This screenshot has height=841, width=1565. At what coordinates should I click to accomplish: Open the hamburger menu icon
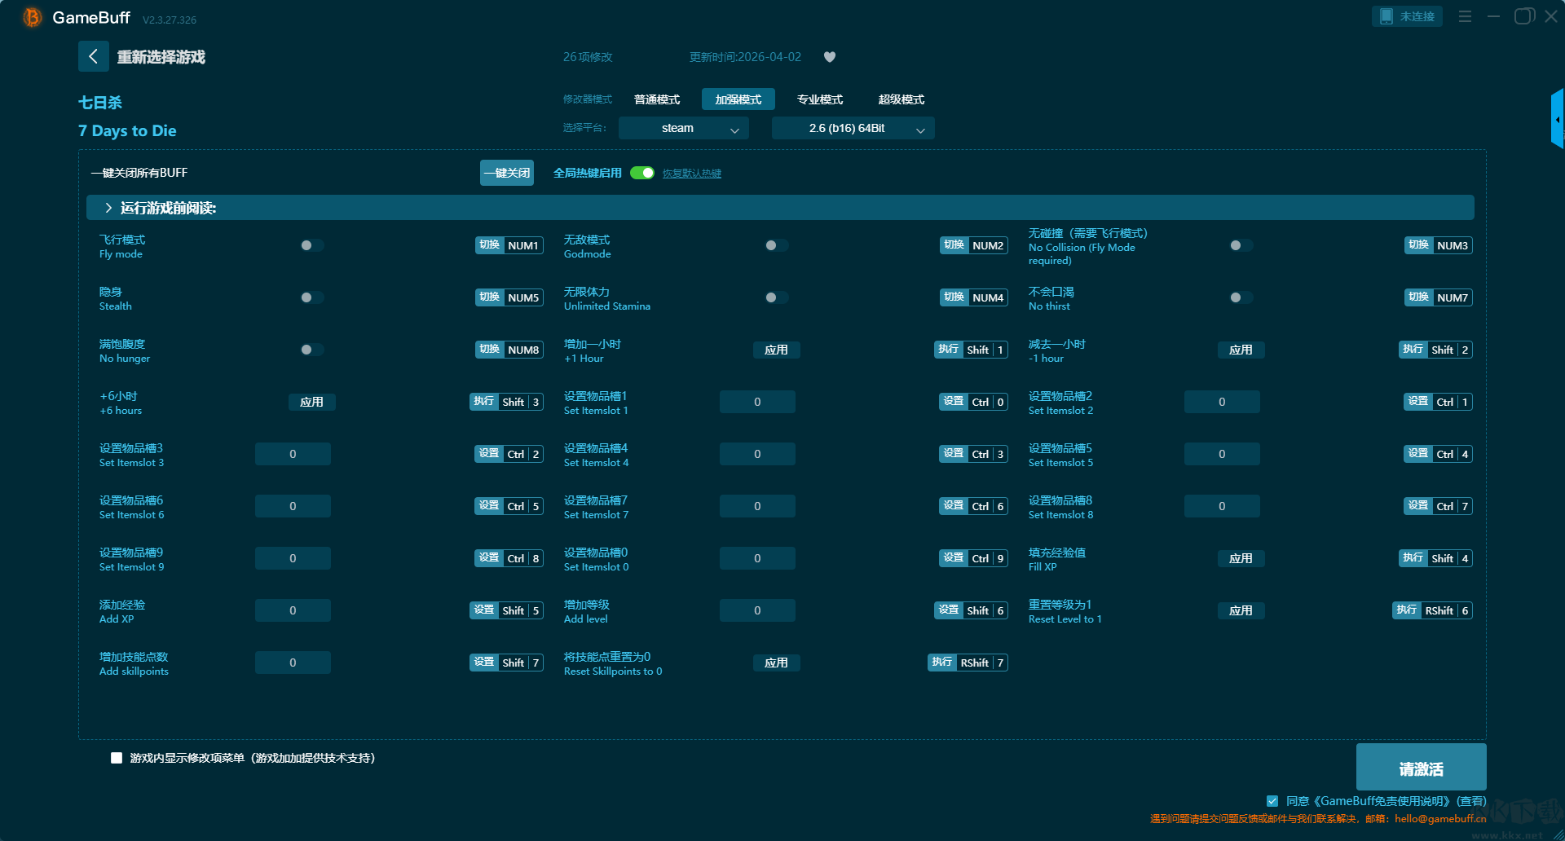click(x=1465, y=16)
